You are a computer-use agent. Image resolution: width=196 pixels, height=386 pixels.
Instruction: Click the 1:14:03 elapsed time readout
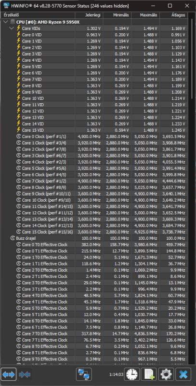[116, 374]
